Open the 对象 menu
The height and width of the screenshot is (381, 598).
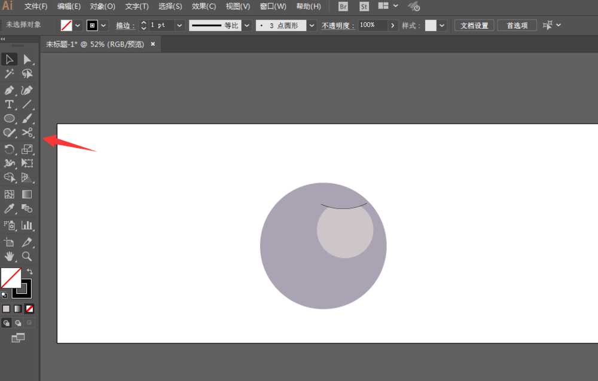[102, 7]
